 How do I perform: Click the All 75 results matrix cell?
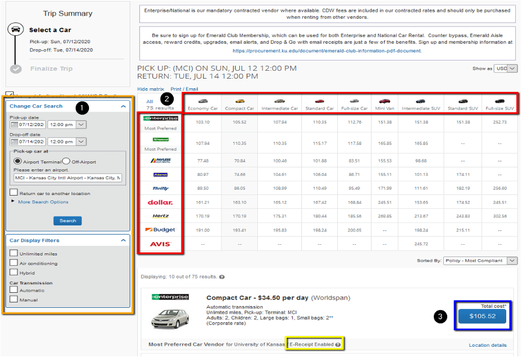pyautogui.click(x=160, y=104)
